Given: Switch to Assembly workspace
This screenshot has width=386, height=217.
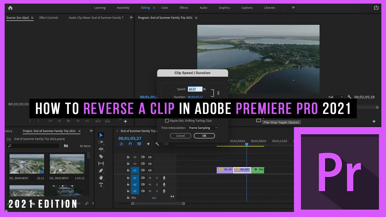Looking at the screenshot, I should (x=123, y=8).
